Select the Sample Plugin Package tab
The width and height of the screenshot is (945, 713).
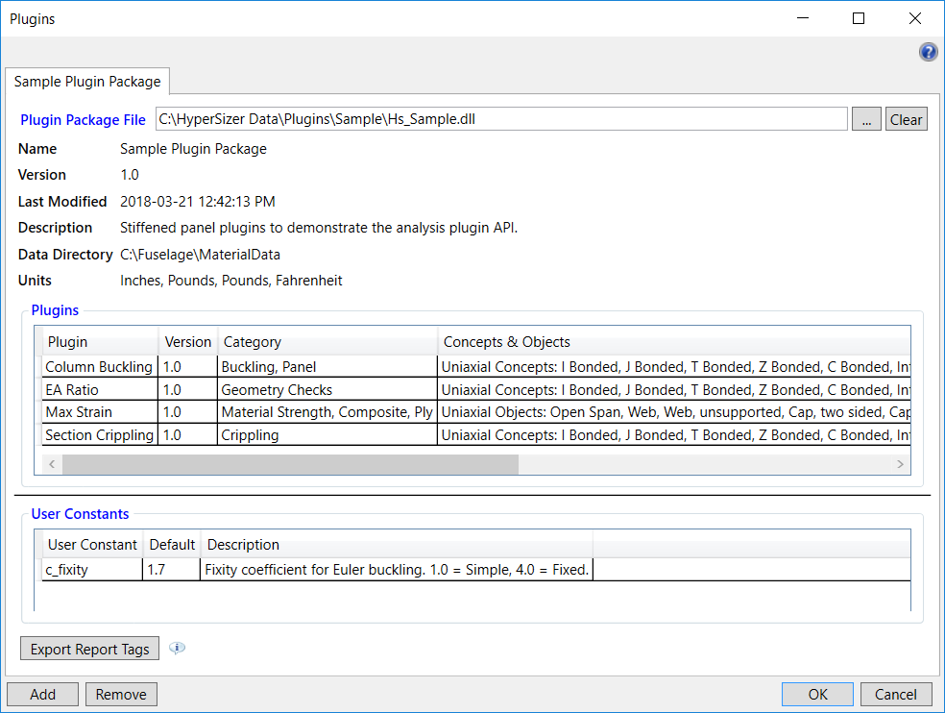[87, 82]
